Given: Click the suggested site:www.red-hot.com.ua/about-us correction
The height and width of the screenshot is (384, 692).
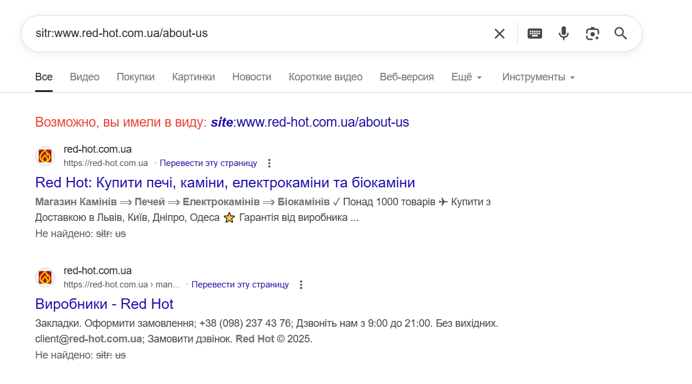Looking at the screenshot, I should [310, 122].
